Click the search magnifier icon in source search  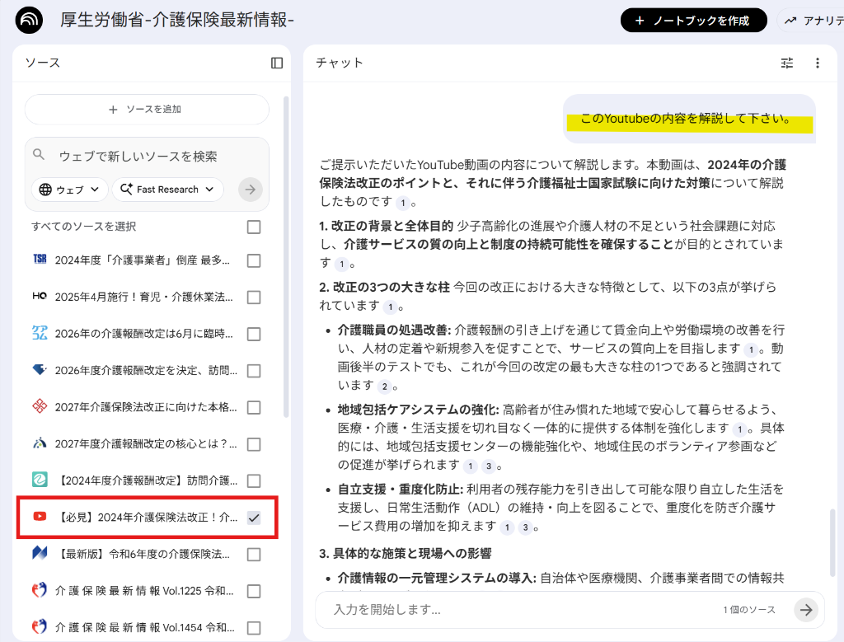tap(39, 154)
